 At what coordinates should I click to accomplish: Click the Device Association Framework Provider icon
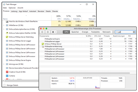click(7, 68)
